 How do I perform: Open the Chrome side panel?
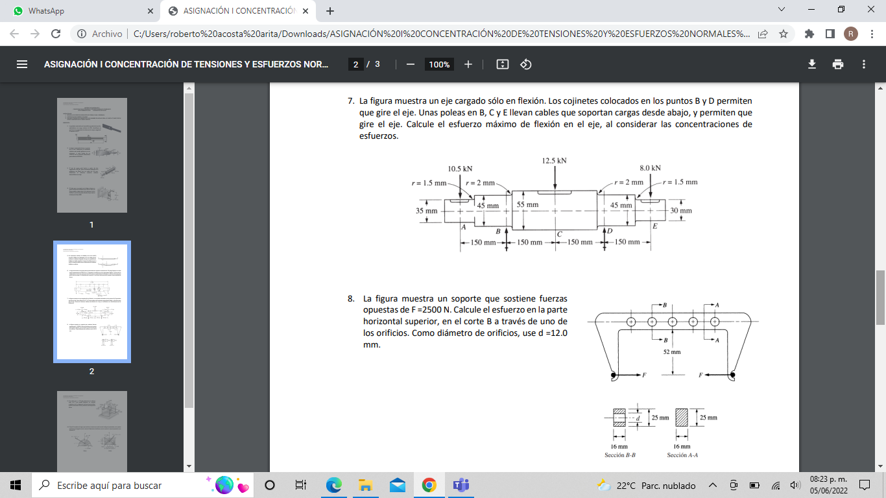pyautogui.click(x=830, y=34)
